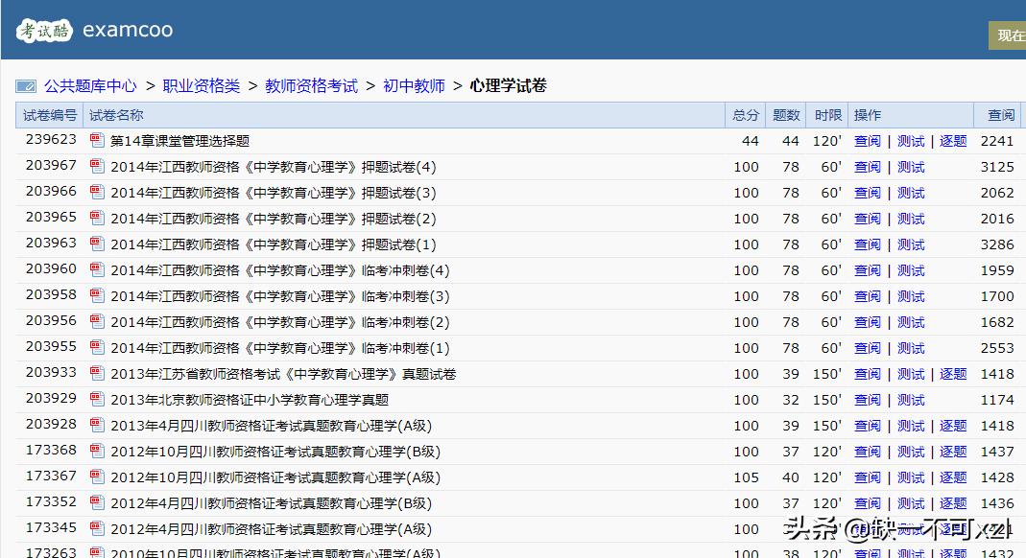The height and width of the screenshot is (558, 1026).
Task: Click 查阅 for 临考冲刺卷(2)
Action: pos(867,323)
